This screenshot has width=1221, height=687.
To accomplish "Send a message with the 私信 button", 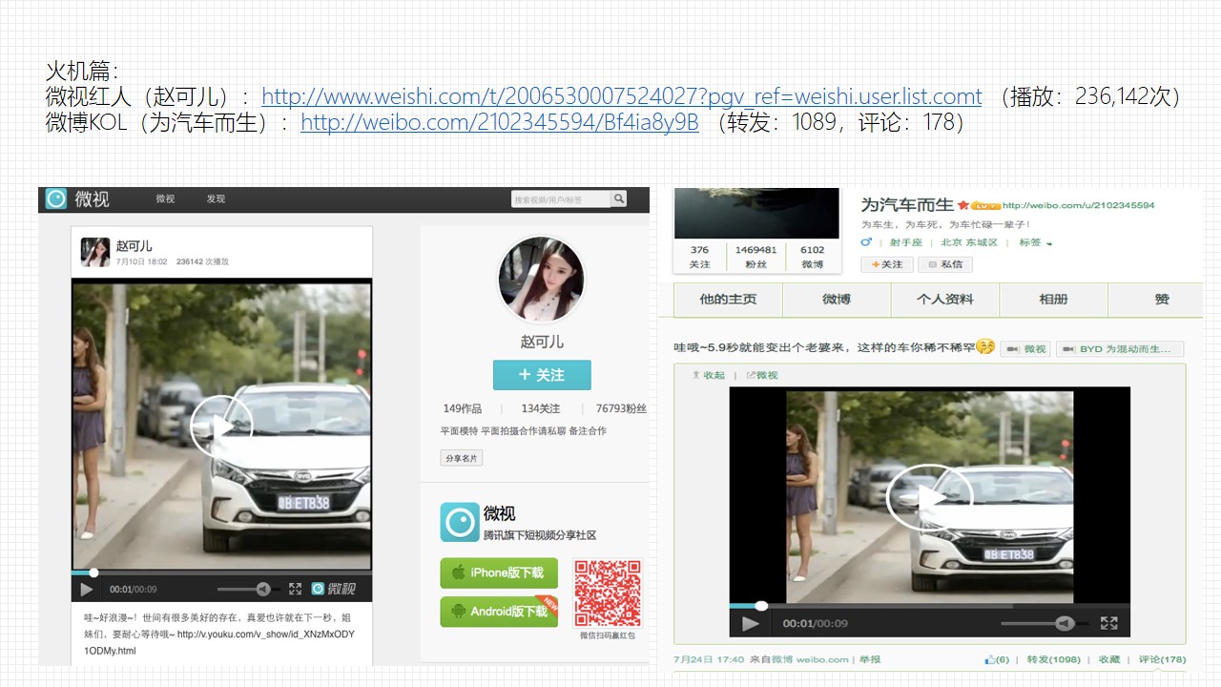I will [x=945, y=264].
